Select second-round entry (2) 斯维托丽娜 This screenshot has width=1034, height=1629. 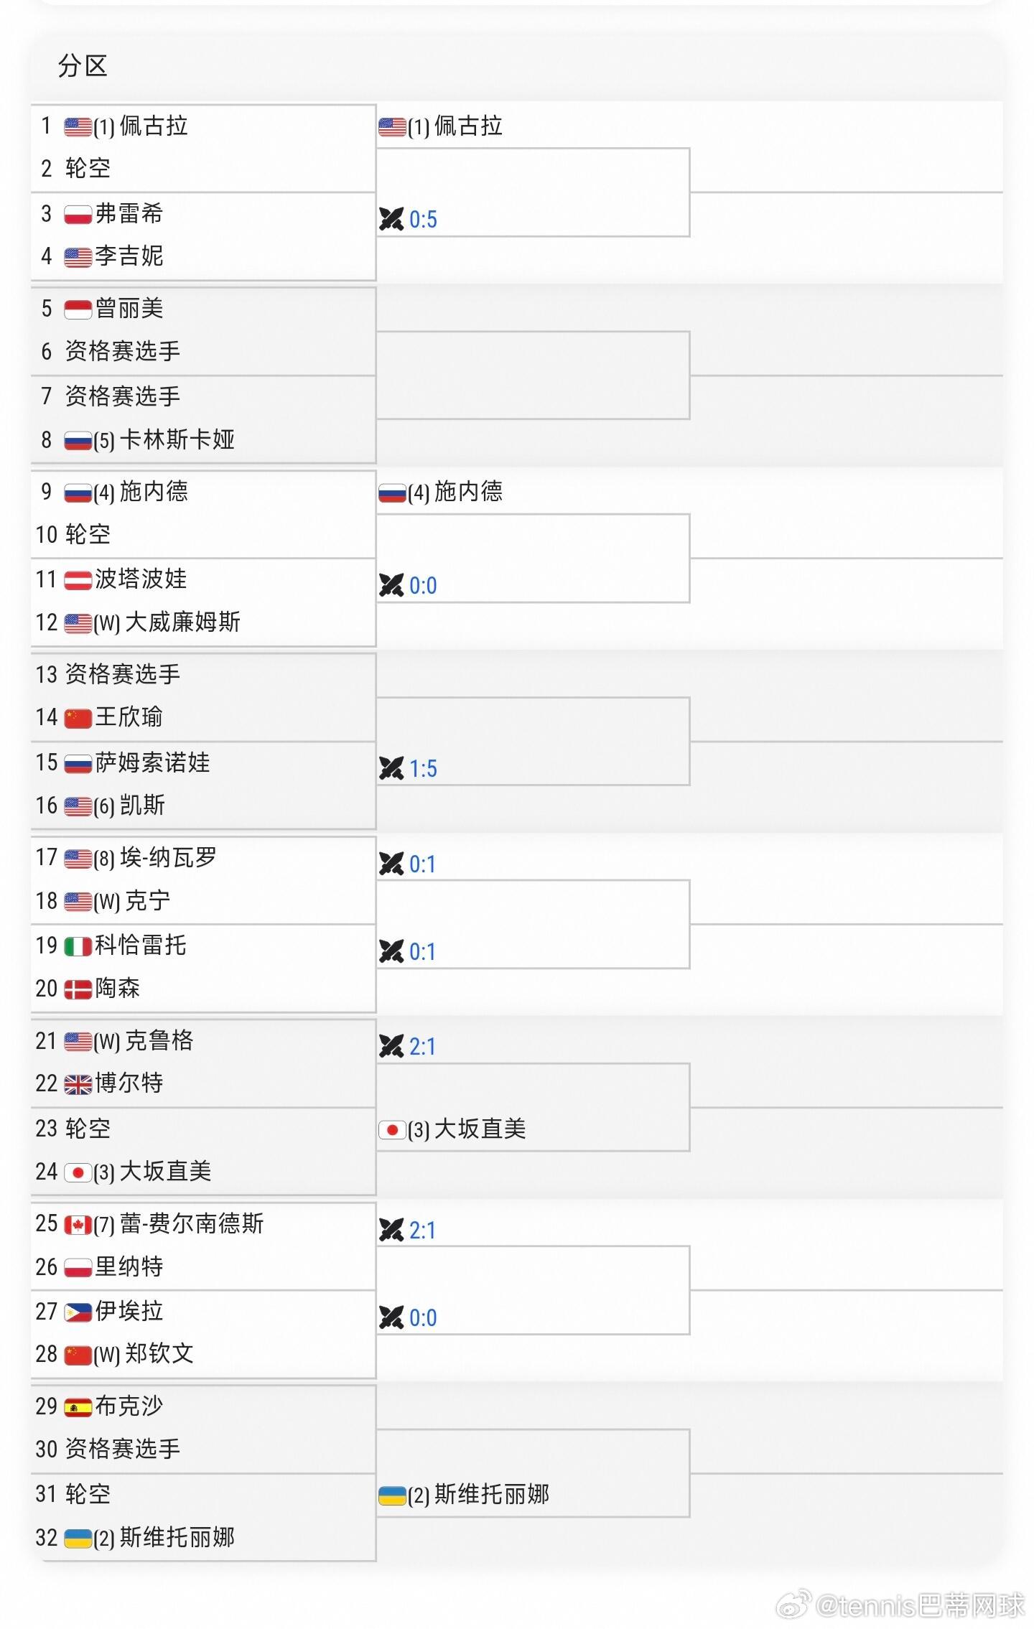464,1495
